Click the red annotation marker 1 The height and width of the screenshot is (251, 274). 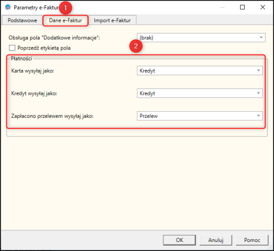coord(66,8)
